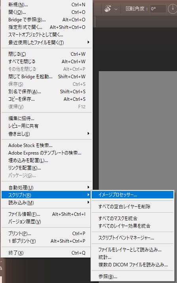Click the rotation angle dial
The height and width of the screenshot is (283, 177).
[x=173, y=9]
